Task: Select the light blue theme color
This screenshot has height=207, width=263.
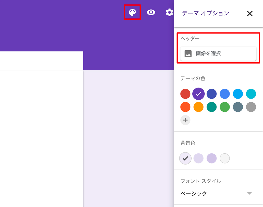Action: pyautogui.click(x=238, y=94)
